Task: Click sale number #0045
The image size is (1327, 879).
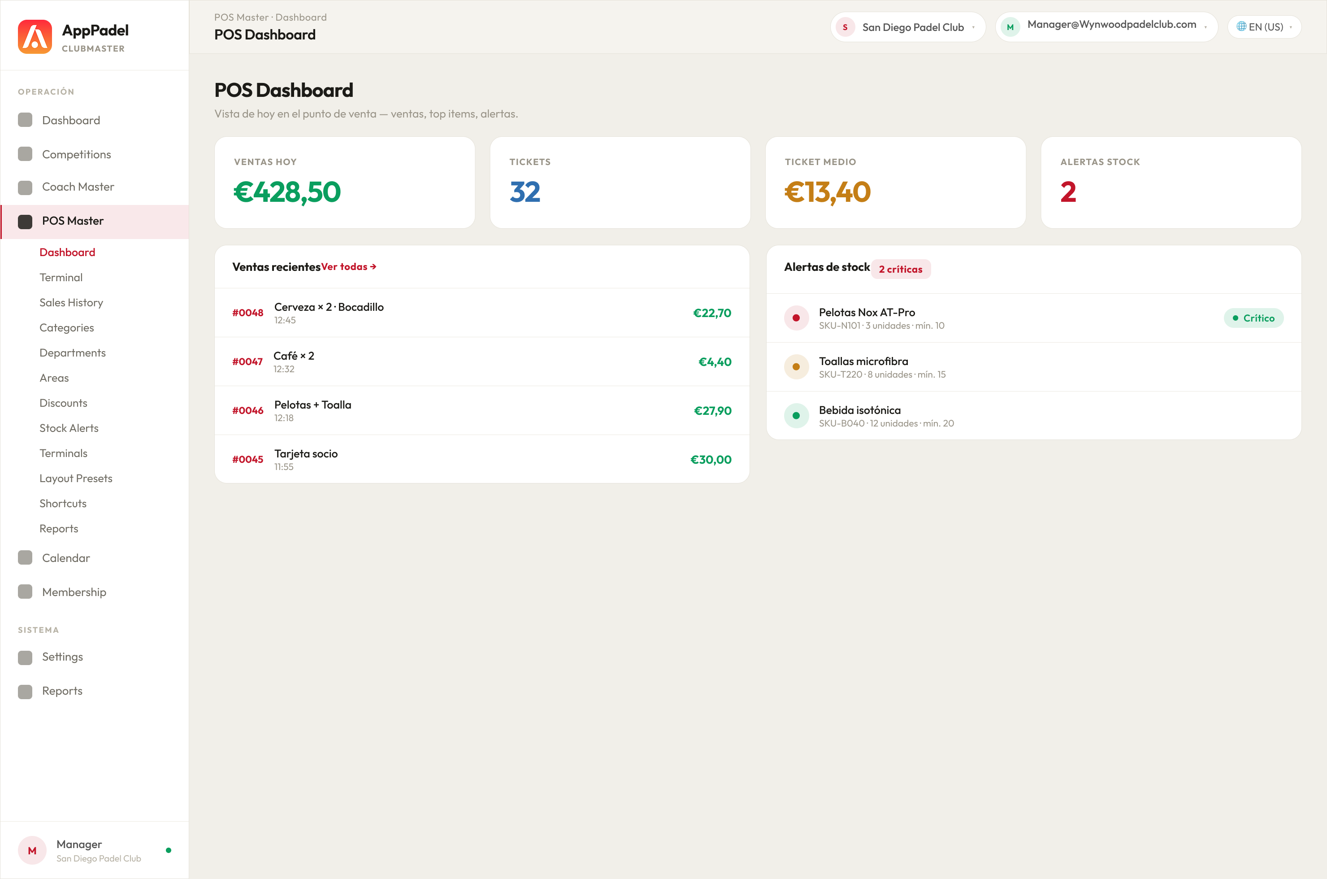Action: pos(247,459)
